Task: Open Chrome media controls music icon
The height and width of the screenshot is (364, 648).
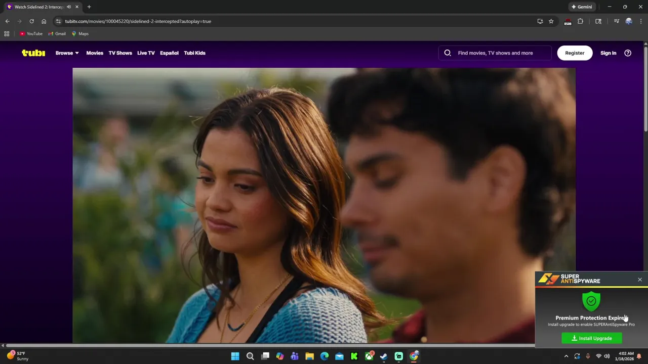Action: click(617, 21)
